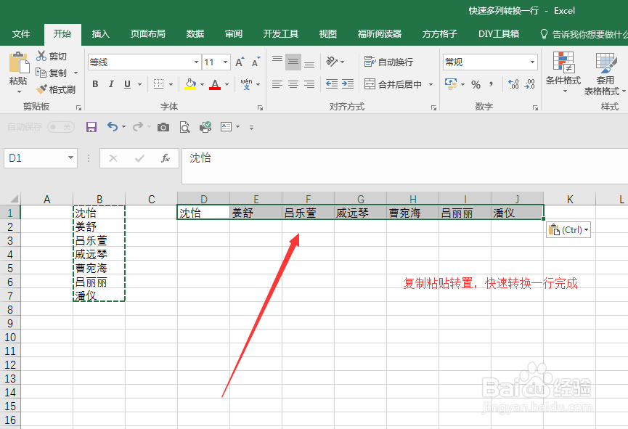This screenshot has width=628, height=429.
Task: Click the Name Box showing D1
Action: tap(35, 158)
